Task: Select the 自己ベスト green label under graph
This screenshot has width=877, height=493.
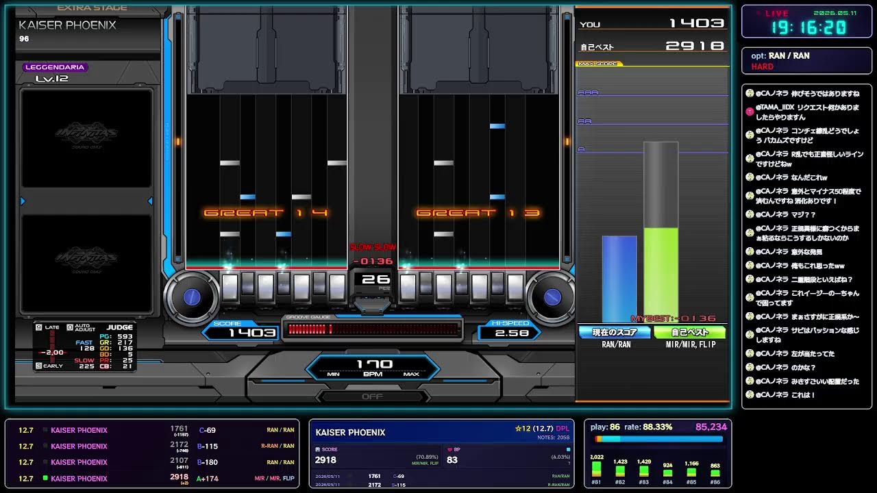Action: (689, 332)
